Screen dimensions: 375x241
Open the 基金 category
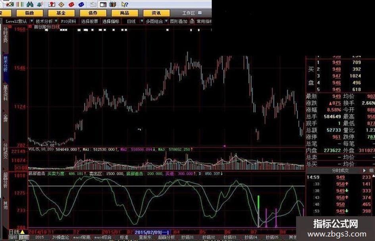(61, 13)
